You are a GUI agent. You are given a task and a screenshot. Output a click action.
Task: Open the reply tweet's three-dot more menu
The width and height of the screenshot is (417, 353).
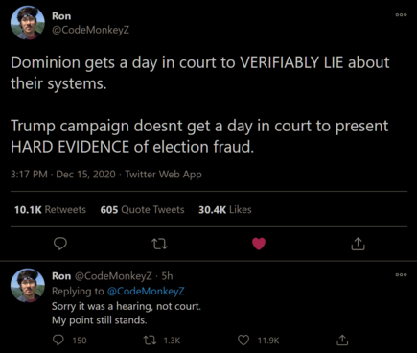401,274
